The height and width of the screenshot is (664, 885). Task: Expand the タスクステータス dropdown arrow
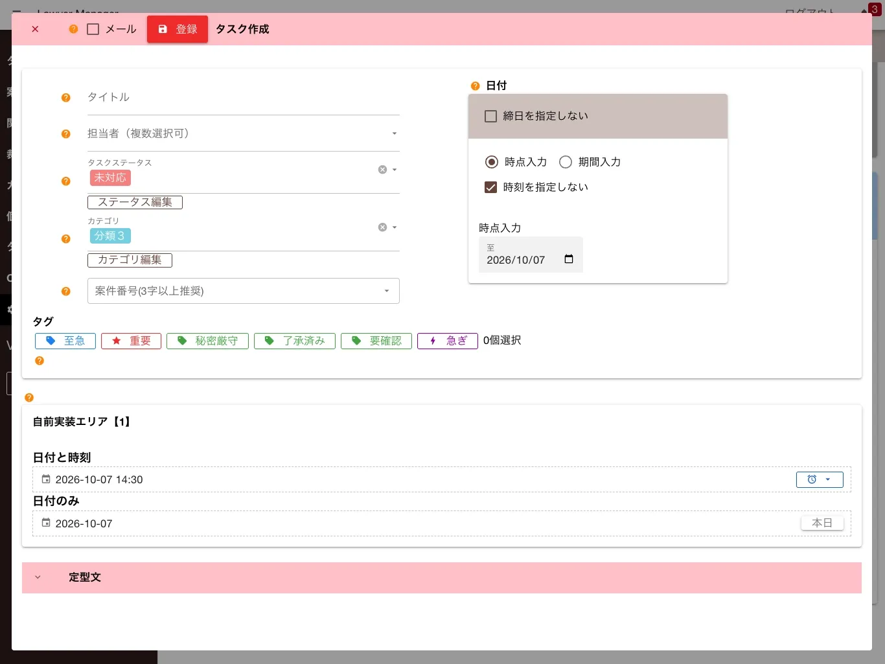[395, 170]
